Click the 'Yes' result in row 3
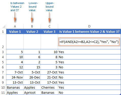The height and width of the screenshot is (95, 121). point(89,52)
